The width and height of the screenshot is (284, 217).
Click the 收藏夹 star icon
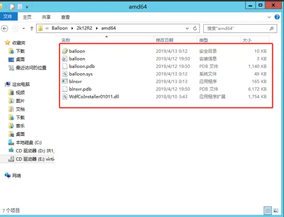[x=7, y=43]
